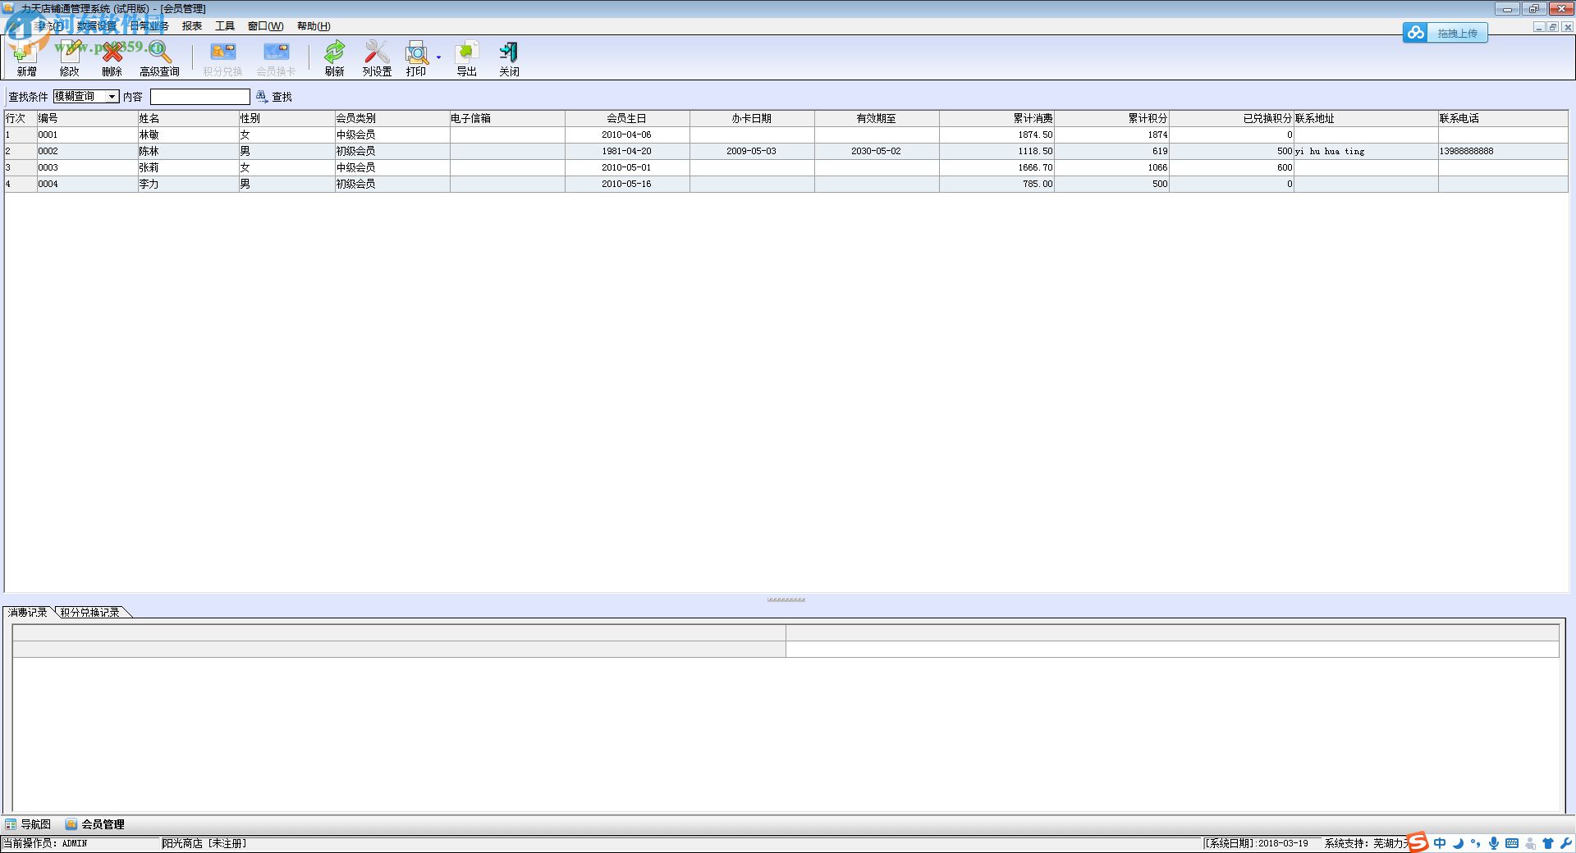The height and width of the screenshot is (853, 1576).
Task: Click the 2030-05-02 expiry date cell
Action: [877, 151]
